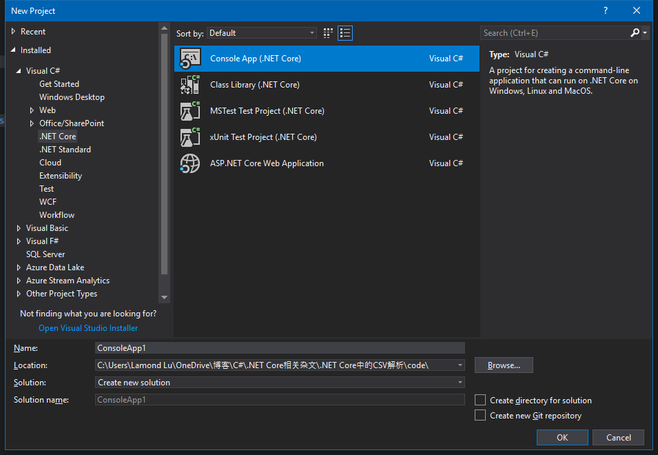Click the Solution name field
Image resolution: width=658 pixels, height=455 pixels.
tap(280, 400)
